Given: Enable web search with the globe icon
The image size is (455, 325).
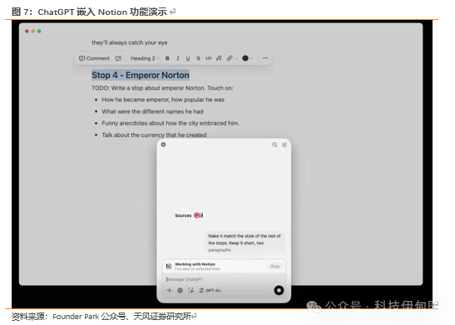Looking at the screenshot, I should [x=180, y=290].
